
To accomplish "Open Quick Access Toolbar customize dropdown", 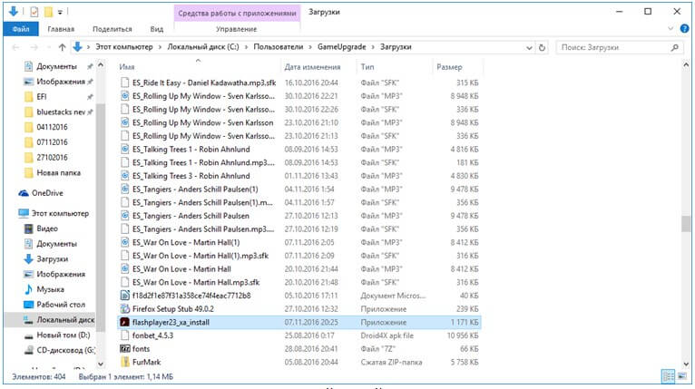I will tap(61, 12).
